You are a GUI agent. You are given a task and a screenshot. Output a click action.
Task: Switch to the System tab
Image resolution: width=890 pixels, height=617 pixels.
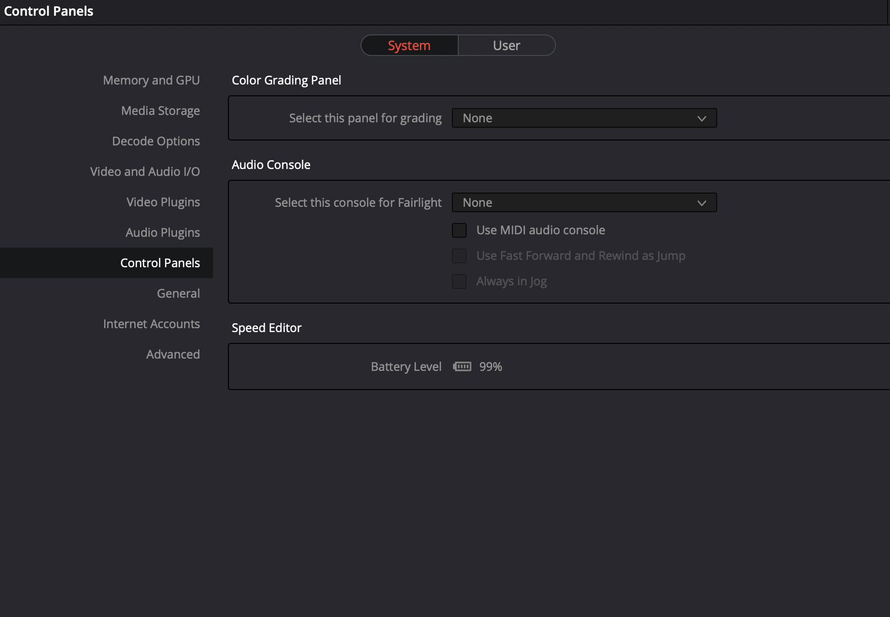point(409,45)
